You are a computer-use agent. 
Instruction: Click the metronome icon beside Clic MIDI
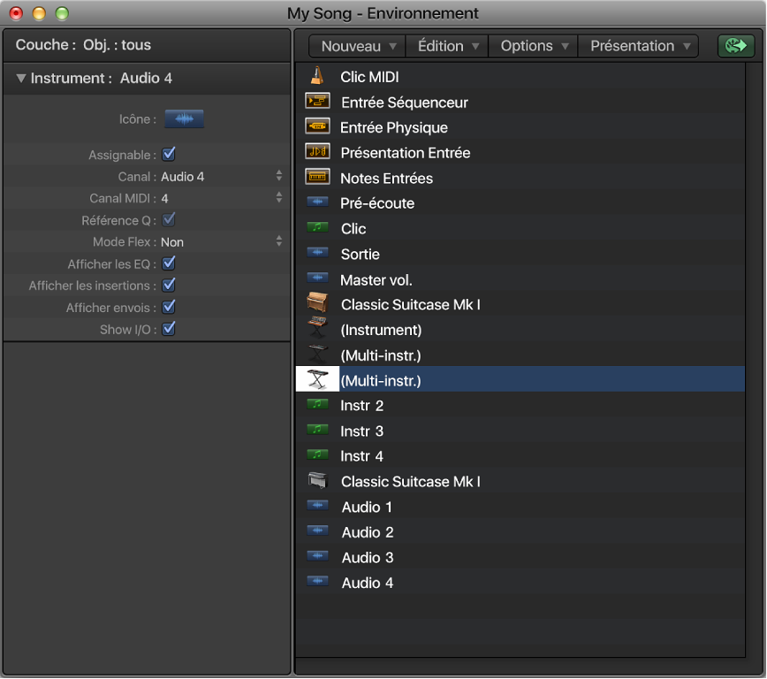(316, 77)
